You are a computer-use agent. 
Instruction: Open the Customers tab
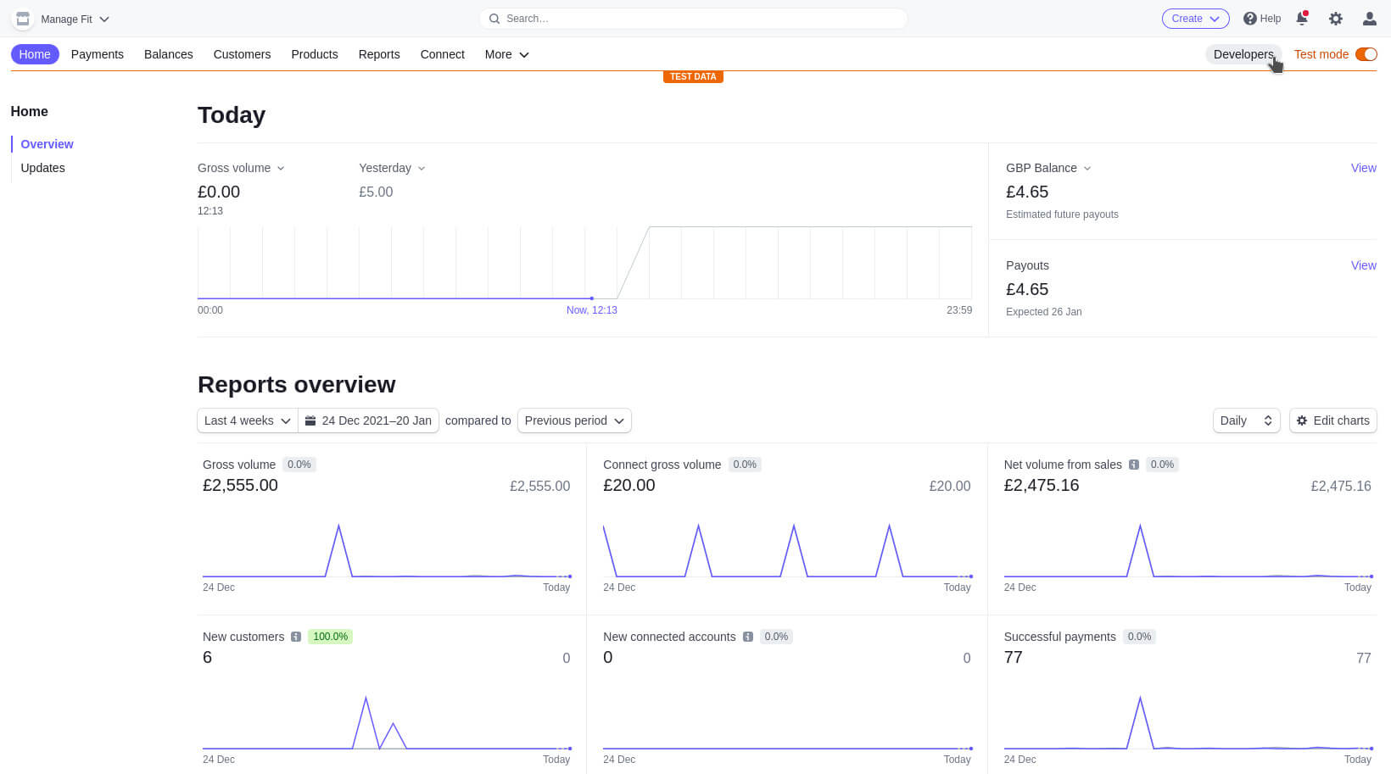click(x=242, y=54)
